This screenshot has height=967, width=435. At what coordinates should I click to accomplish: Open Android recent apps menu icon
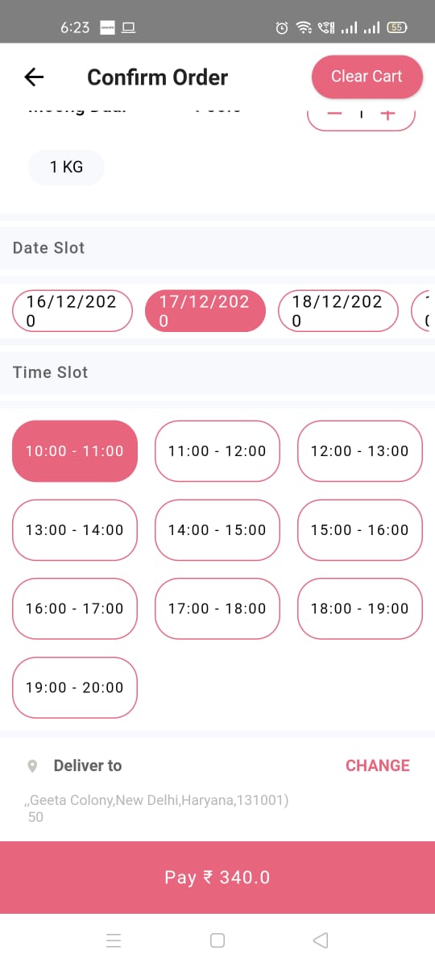tap(114, 940)
